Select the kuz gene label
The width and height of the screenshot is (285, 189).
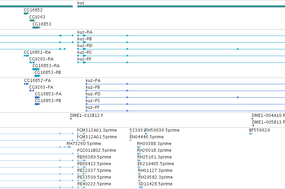tap(81, 3)
